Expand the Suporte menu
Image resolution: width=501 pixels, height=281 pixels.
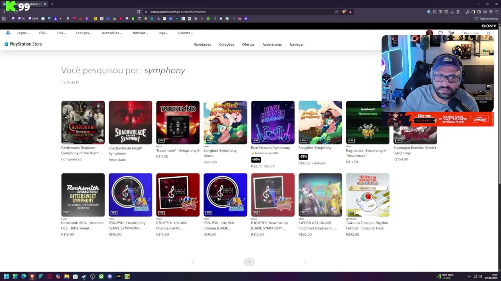tap(185, 33)
